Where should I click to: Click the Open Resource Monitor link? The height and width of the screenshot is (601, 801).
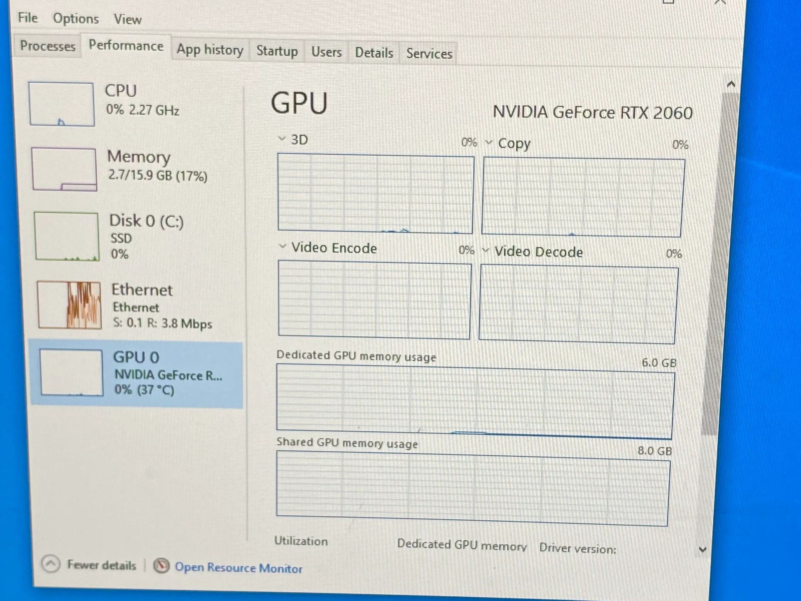239,568
